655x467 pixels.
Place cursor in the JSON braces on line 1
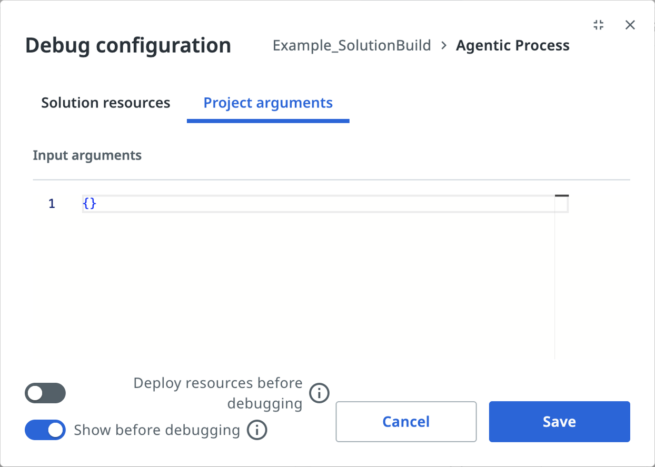coord(90,204)
